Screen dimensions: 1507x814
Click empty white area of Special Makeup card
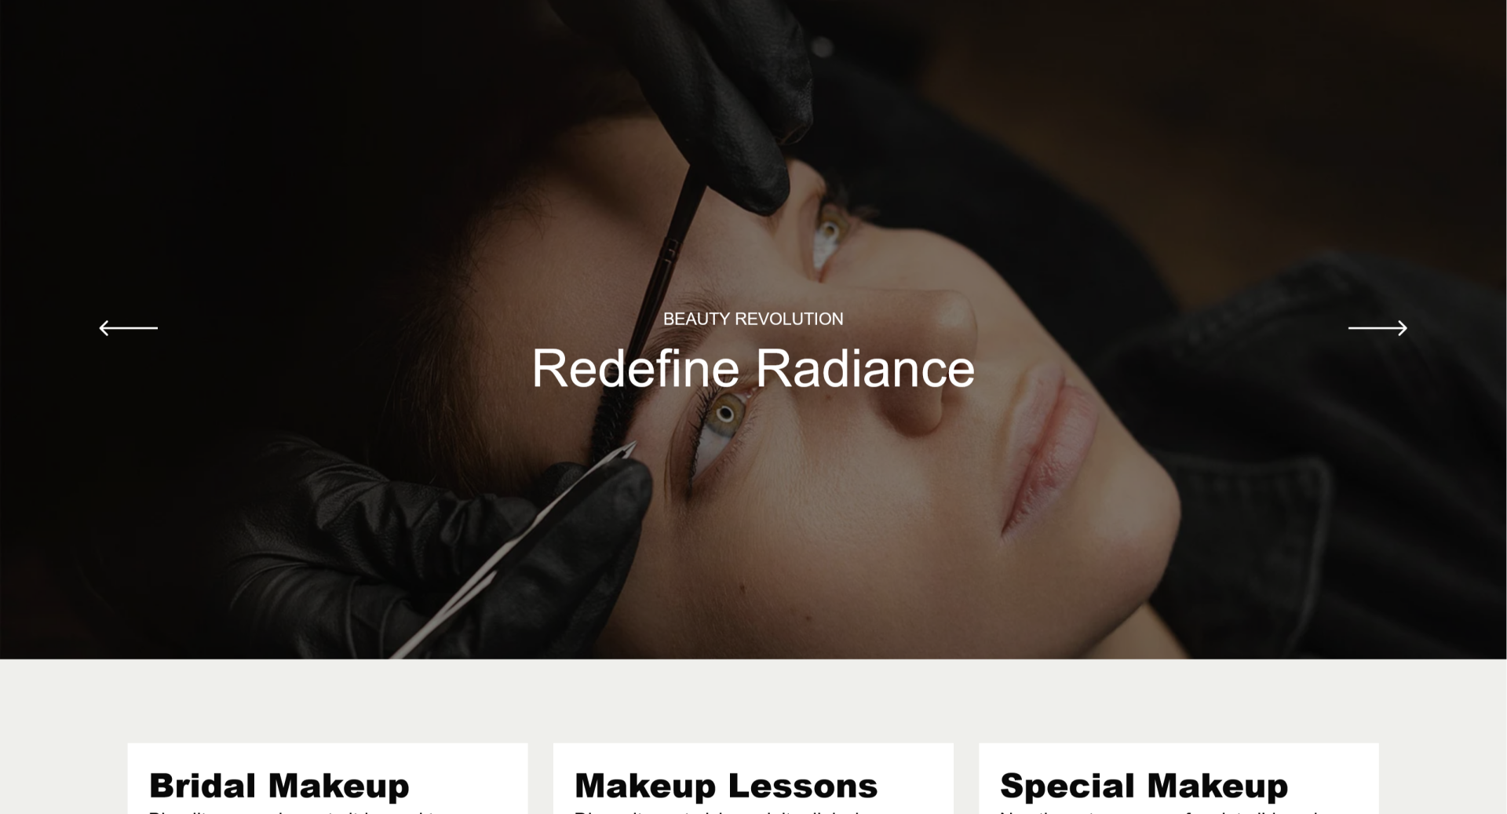[x=1334, y=777]
